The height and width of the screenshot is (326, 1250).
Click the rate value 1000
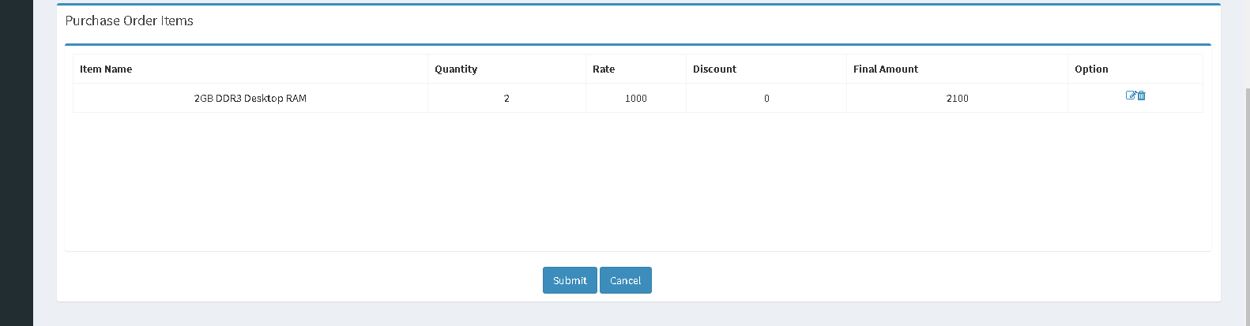636,98
